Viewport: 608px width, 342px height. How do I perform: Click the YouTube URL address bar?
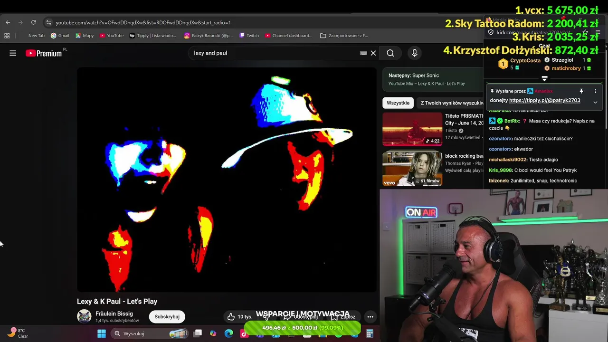point(143,22)
